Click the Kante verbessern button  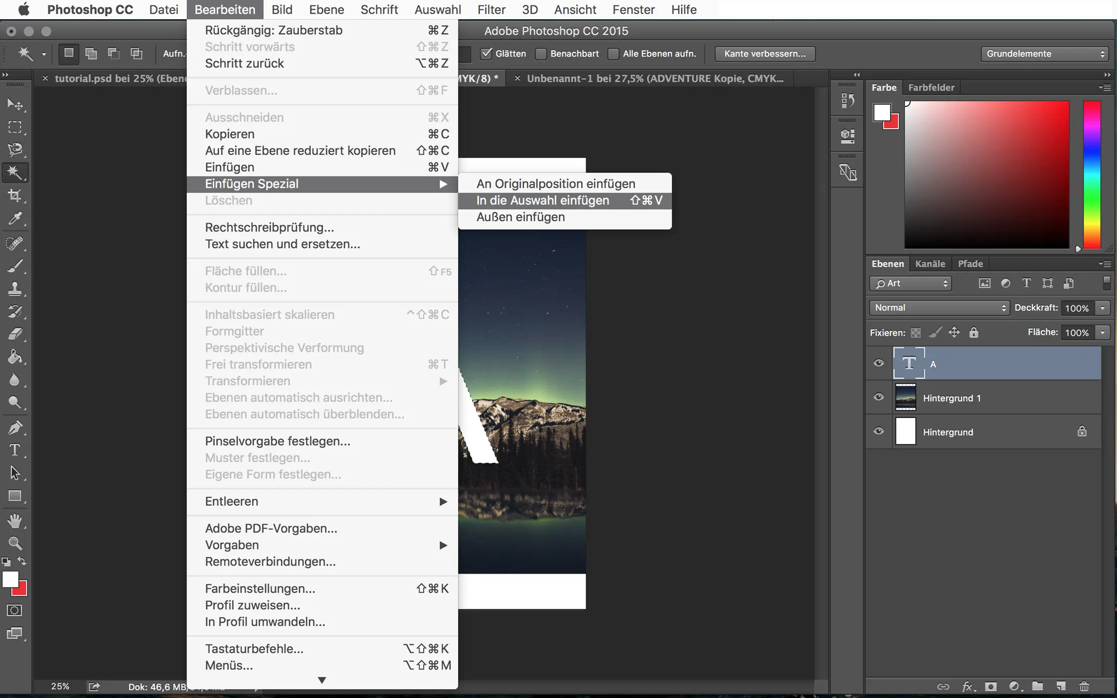[x=764, y=53]
